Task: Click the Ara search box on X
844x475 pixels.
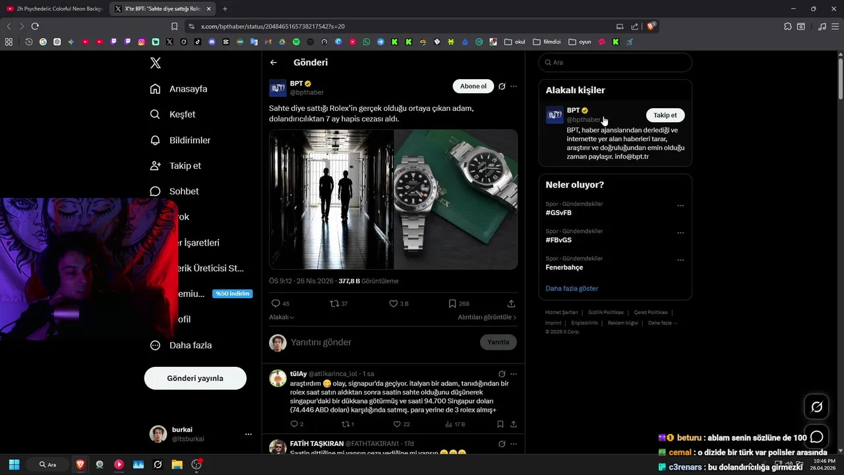Action: [x=615, y=63]
